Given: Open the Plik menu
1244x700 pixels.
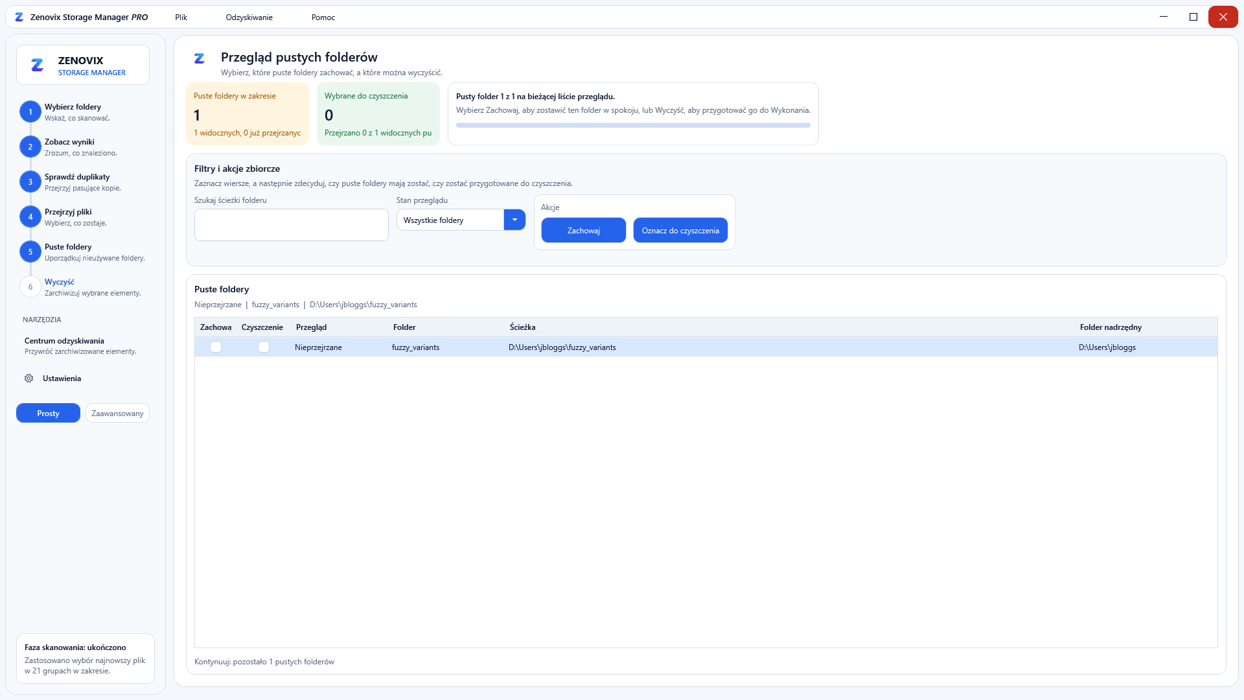Looking at the screenshot, I should (181, 17).
